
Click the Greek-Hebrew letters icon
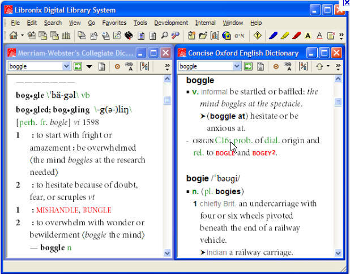pos(240,36)
